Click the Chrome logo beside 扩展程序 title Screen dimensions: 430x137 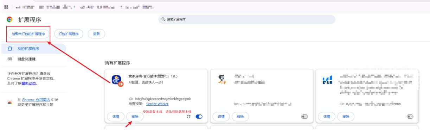[10, 20]
